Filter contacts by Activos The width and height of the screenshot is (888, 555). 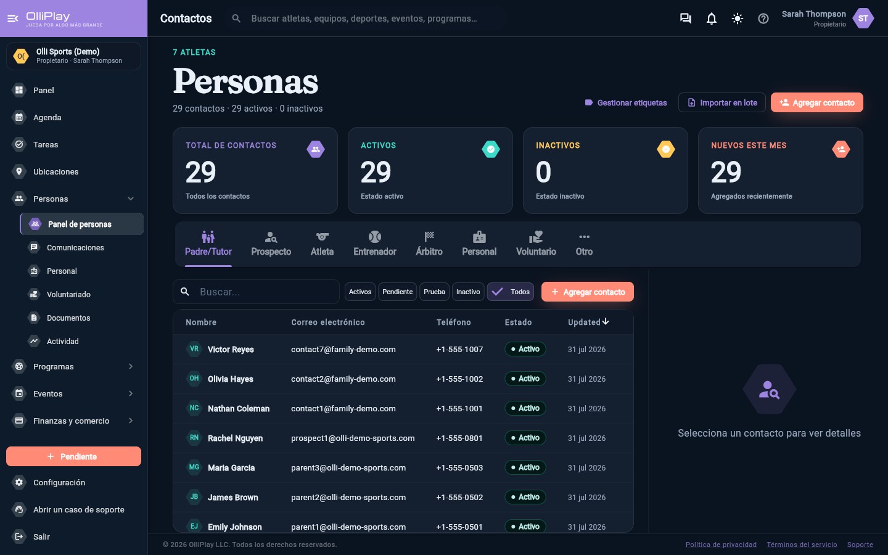pos(360,292)
